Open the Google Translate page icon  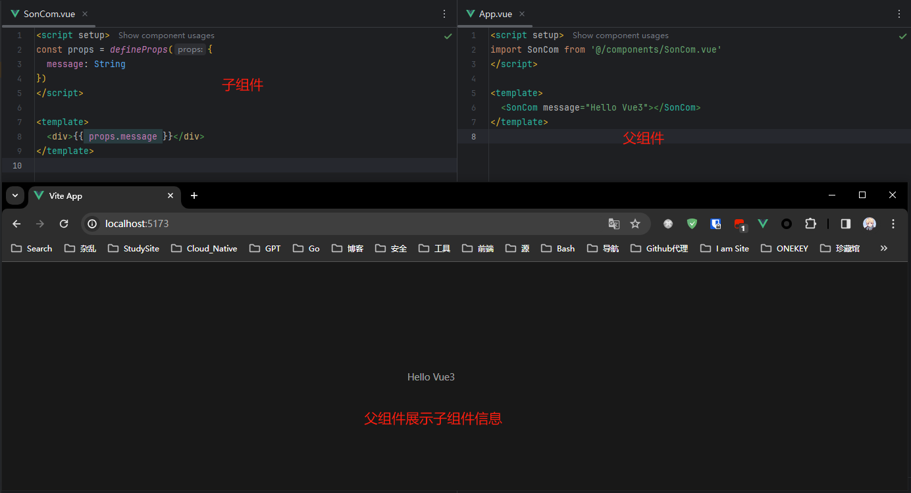pyautogui.click(x=614, y=224)
